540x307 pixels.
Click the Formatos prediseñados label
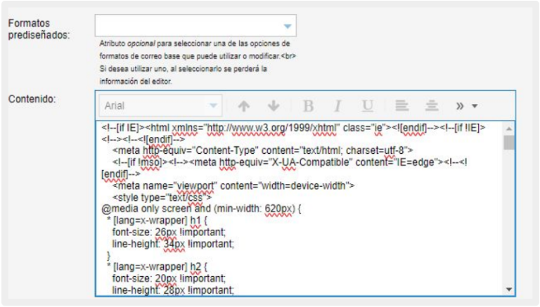[39, 29]
